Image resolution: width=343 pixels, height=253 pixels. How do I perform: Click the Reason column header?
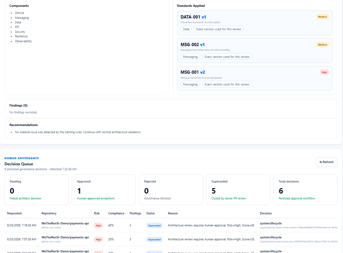[x=173, y=213]
